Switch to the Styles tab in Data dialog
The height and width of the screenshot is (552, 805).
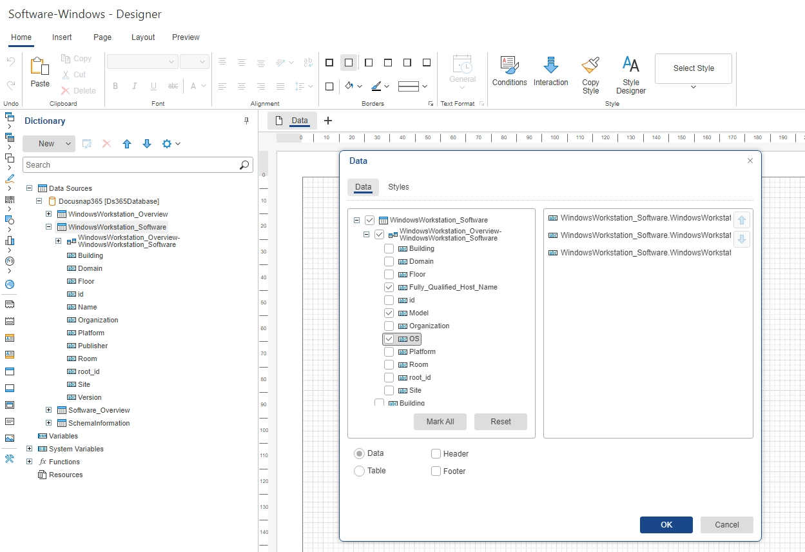click(398, 187)
